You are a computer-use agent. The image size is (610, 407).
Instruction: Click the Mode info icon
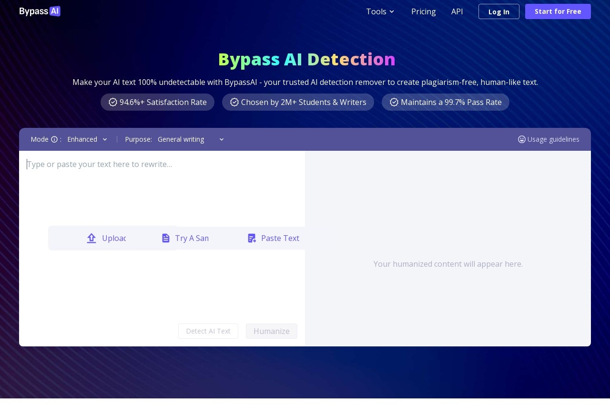pos(54,139)
